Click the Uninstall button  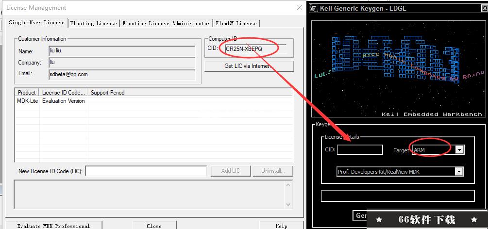tap(273, 170)
